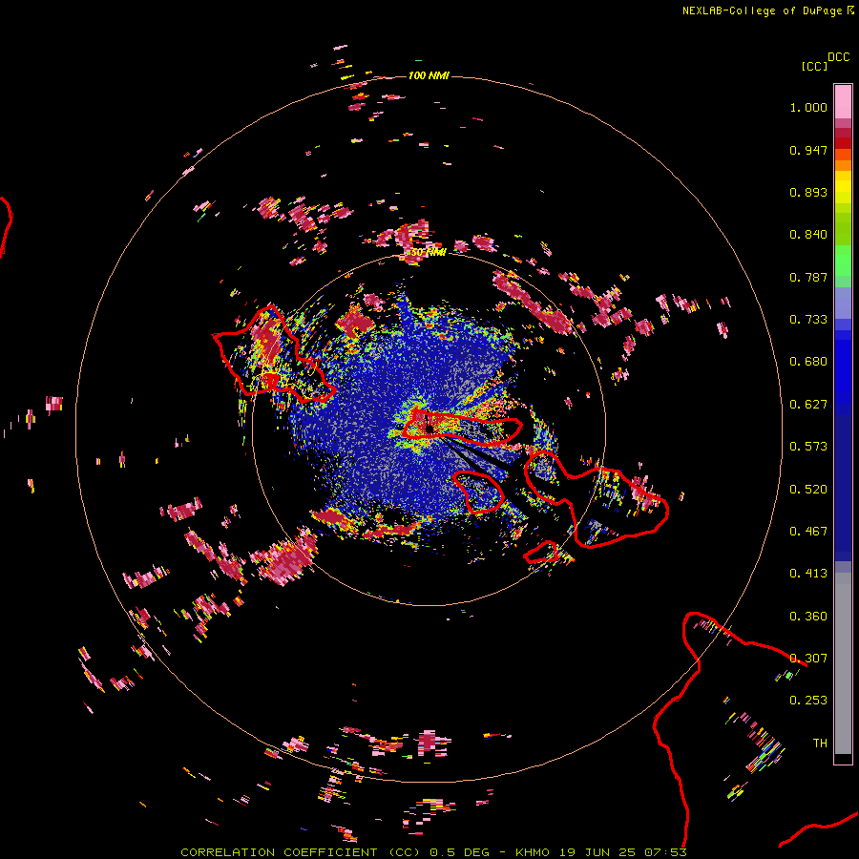Click the gray low-value segment of the color scale
Viewport: 859px width, 859px height.
(843, 663)
